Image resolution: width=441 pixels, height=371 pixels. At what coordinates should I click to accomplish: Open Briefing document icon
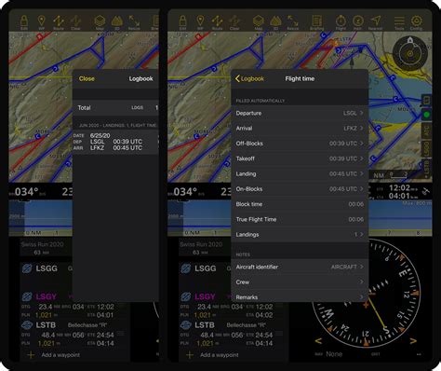[x=316, y=22]
